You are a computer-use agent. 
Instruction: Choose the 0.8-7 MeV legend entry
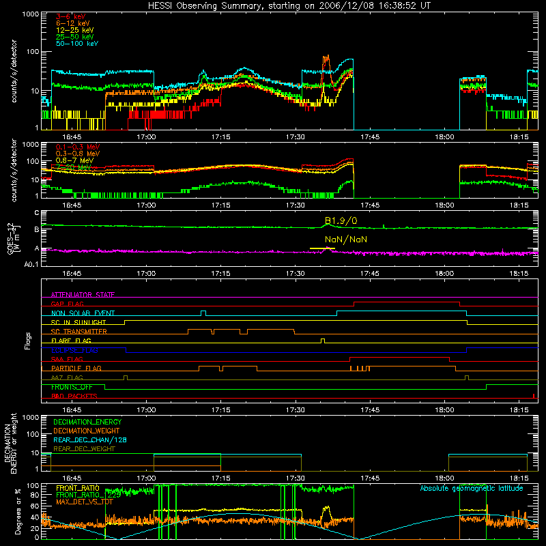74,160
